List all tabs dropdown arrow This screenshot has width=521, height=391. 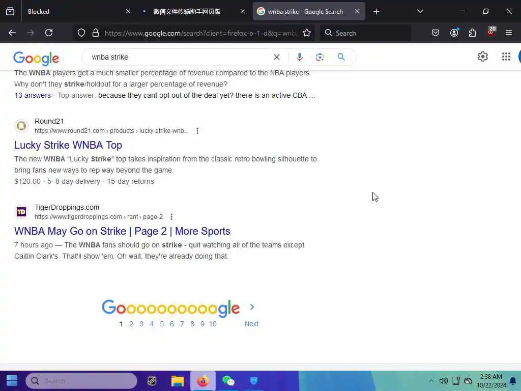(420, 11)
